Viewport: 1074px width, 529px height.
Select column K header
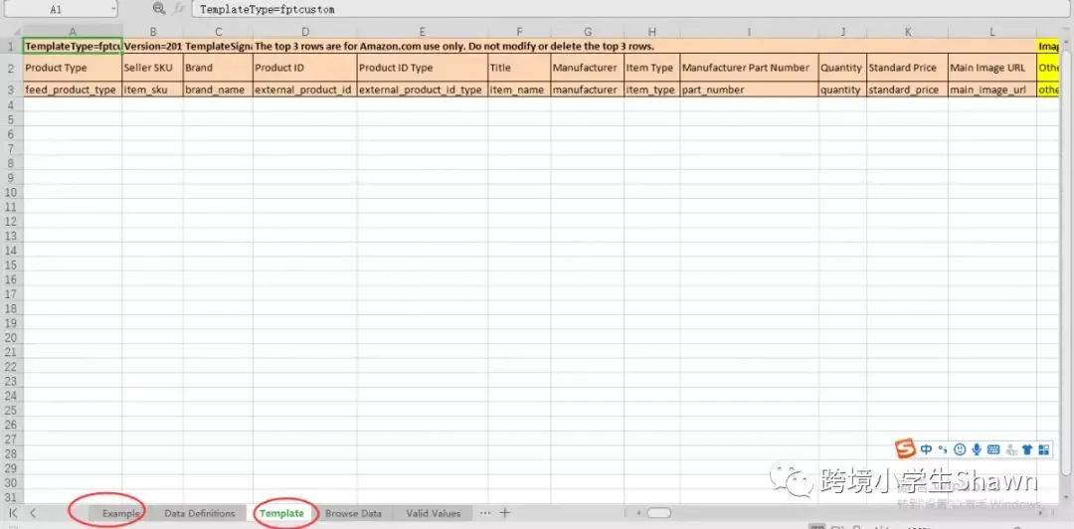[x=908, y=32]
